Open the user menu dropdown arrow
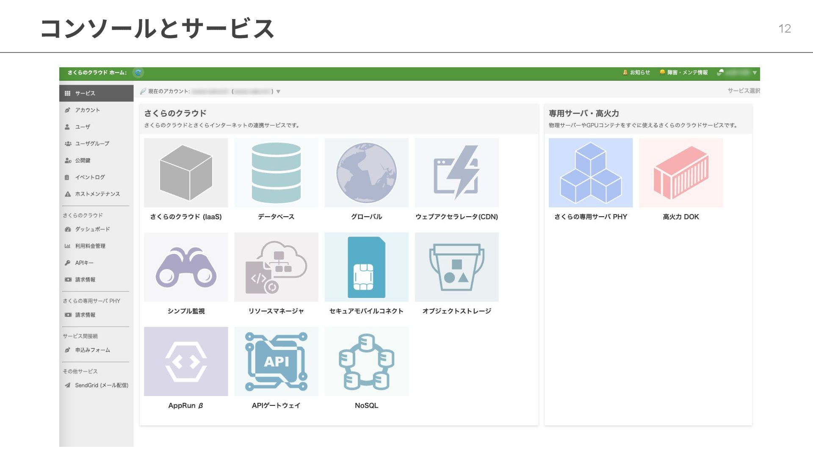The height and width of the screenshot is (457, 813). coord(755,73)
